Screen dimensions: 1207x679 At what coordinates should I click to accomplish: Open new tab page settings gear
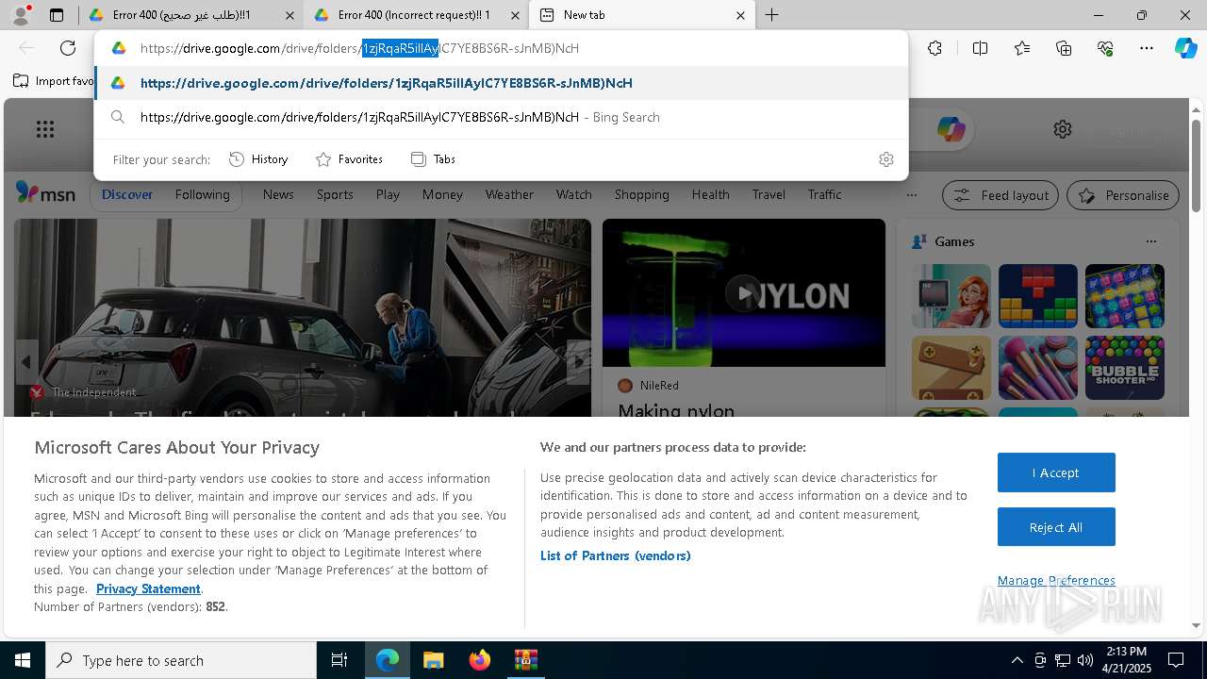click(x=1063, y=129)
